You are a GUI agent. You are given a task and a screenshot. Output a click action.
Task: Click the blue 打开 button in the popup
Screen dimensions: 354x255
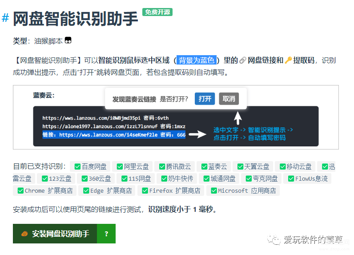point(205,99)
